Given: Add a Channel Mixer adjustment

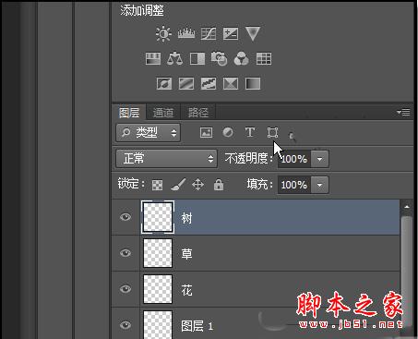Looking at the screenshot, I should pyautogui.click(x=241, y=58).
